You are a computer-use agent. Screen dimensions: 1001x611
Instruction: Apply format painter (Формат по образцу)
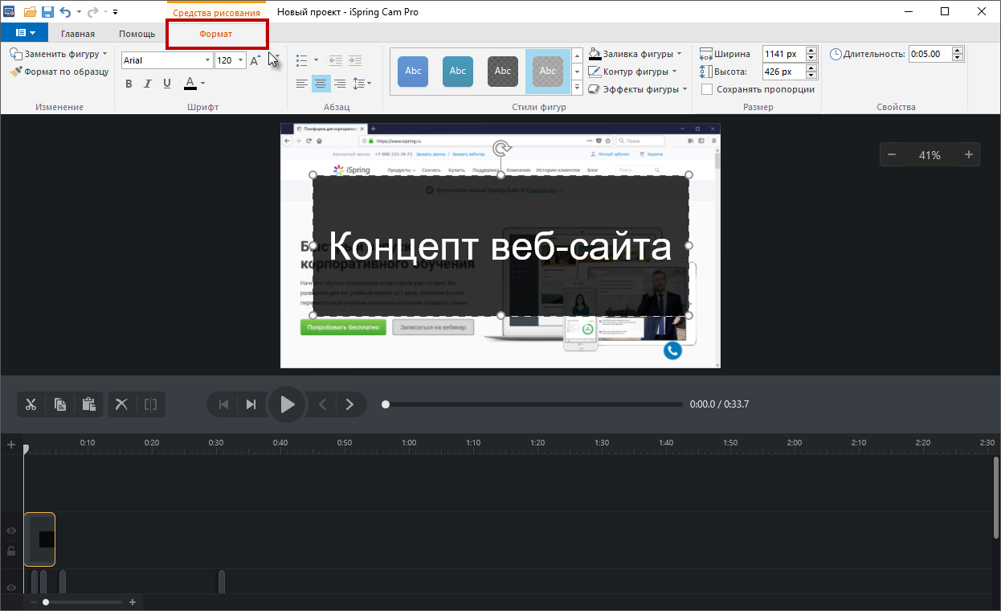[x=59, y=72]
